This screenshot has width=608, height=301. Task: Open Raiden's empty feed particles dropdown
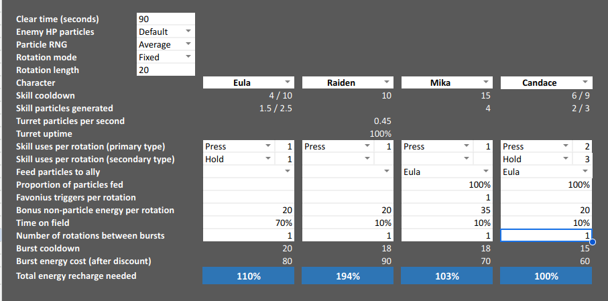(387, 172)
